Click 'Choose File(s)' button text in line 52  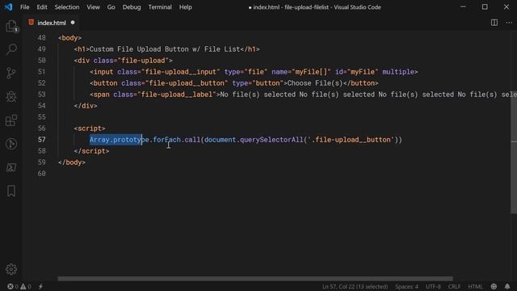click(315, 83)
